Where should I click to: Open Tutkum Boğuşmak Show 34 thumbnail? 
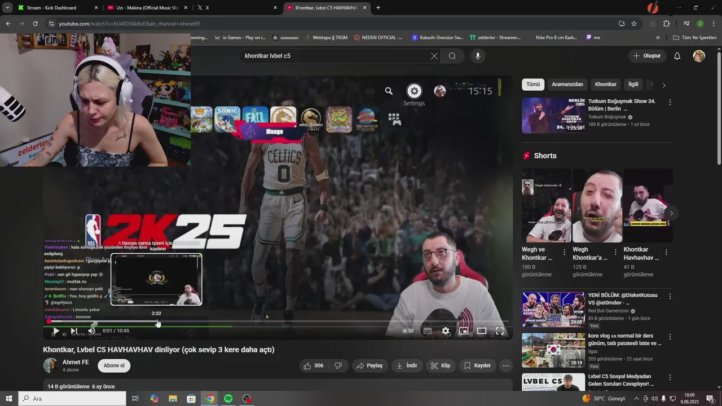(x=553, y=116)
